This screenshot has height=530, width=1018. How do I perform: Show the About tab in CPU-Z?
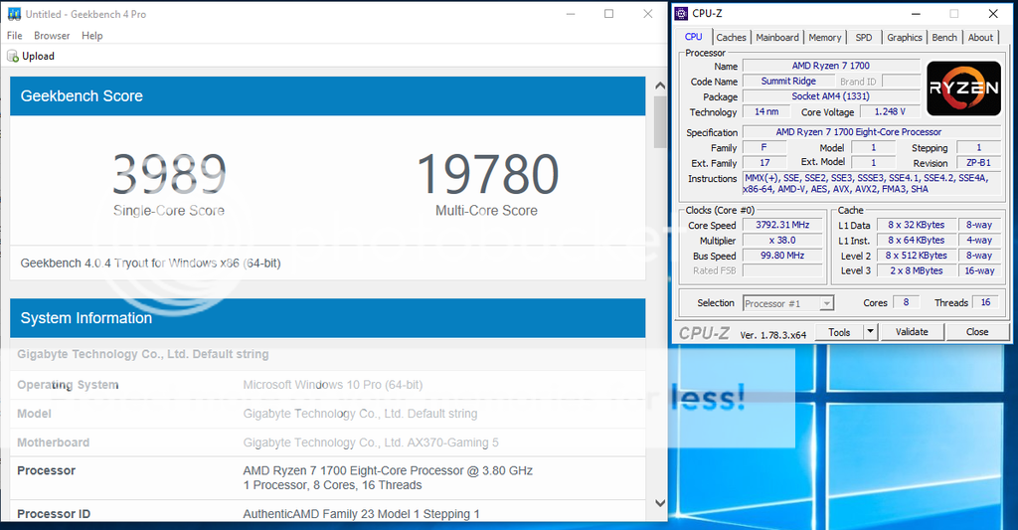pos(980,38)
